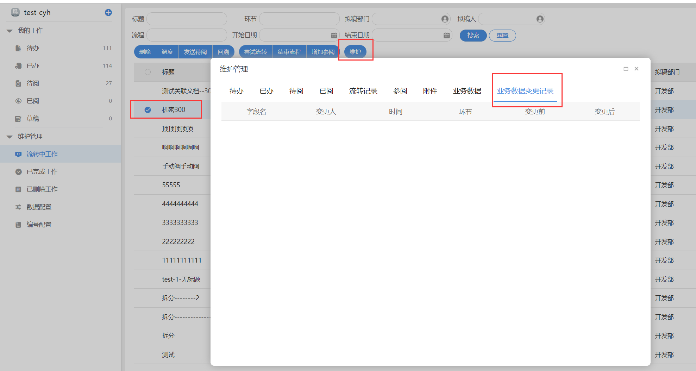The height and width of the screenshot is (371, 696).
Task: Maximize the 维护管理 dialog
Action: pyautogui.click(x=626, y=69)
